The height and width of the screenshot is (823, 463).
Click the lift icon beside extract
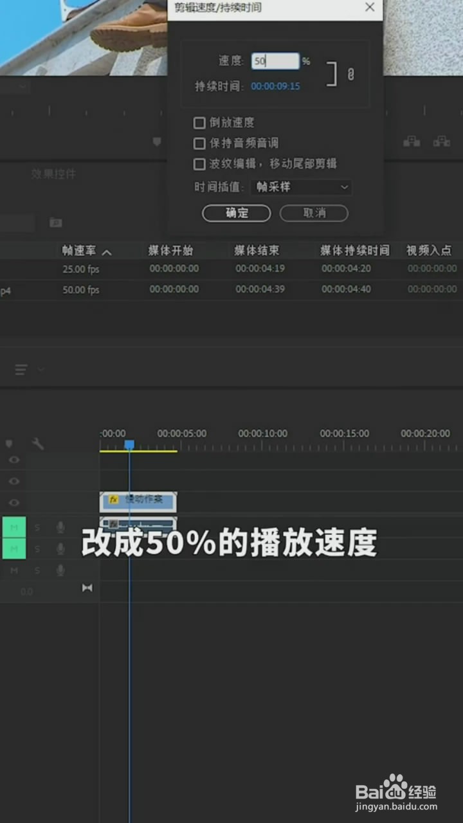(412, 141)
